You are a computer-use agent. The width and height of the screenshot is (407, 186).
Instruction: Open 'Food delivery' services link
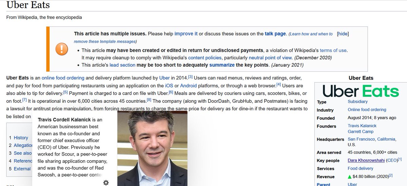pyautogui.click(x=360, y=168)
